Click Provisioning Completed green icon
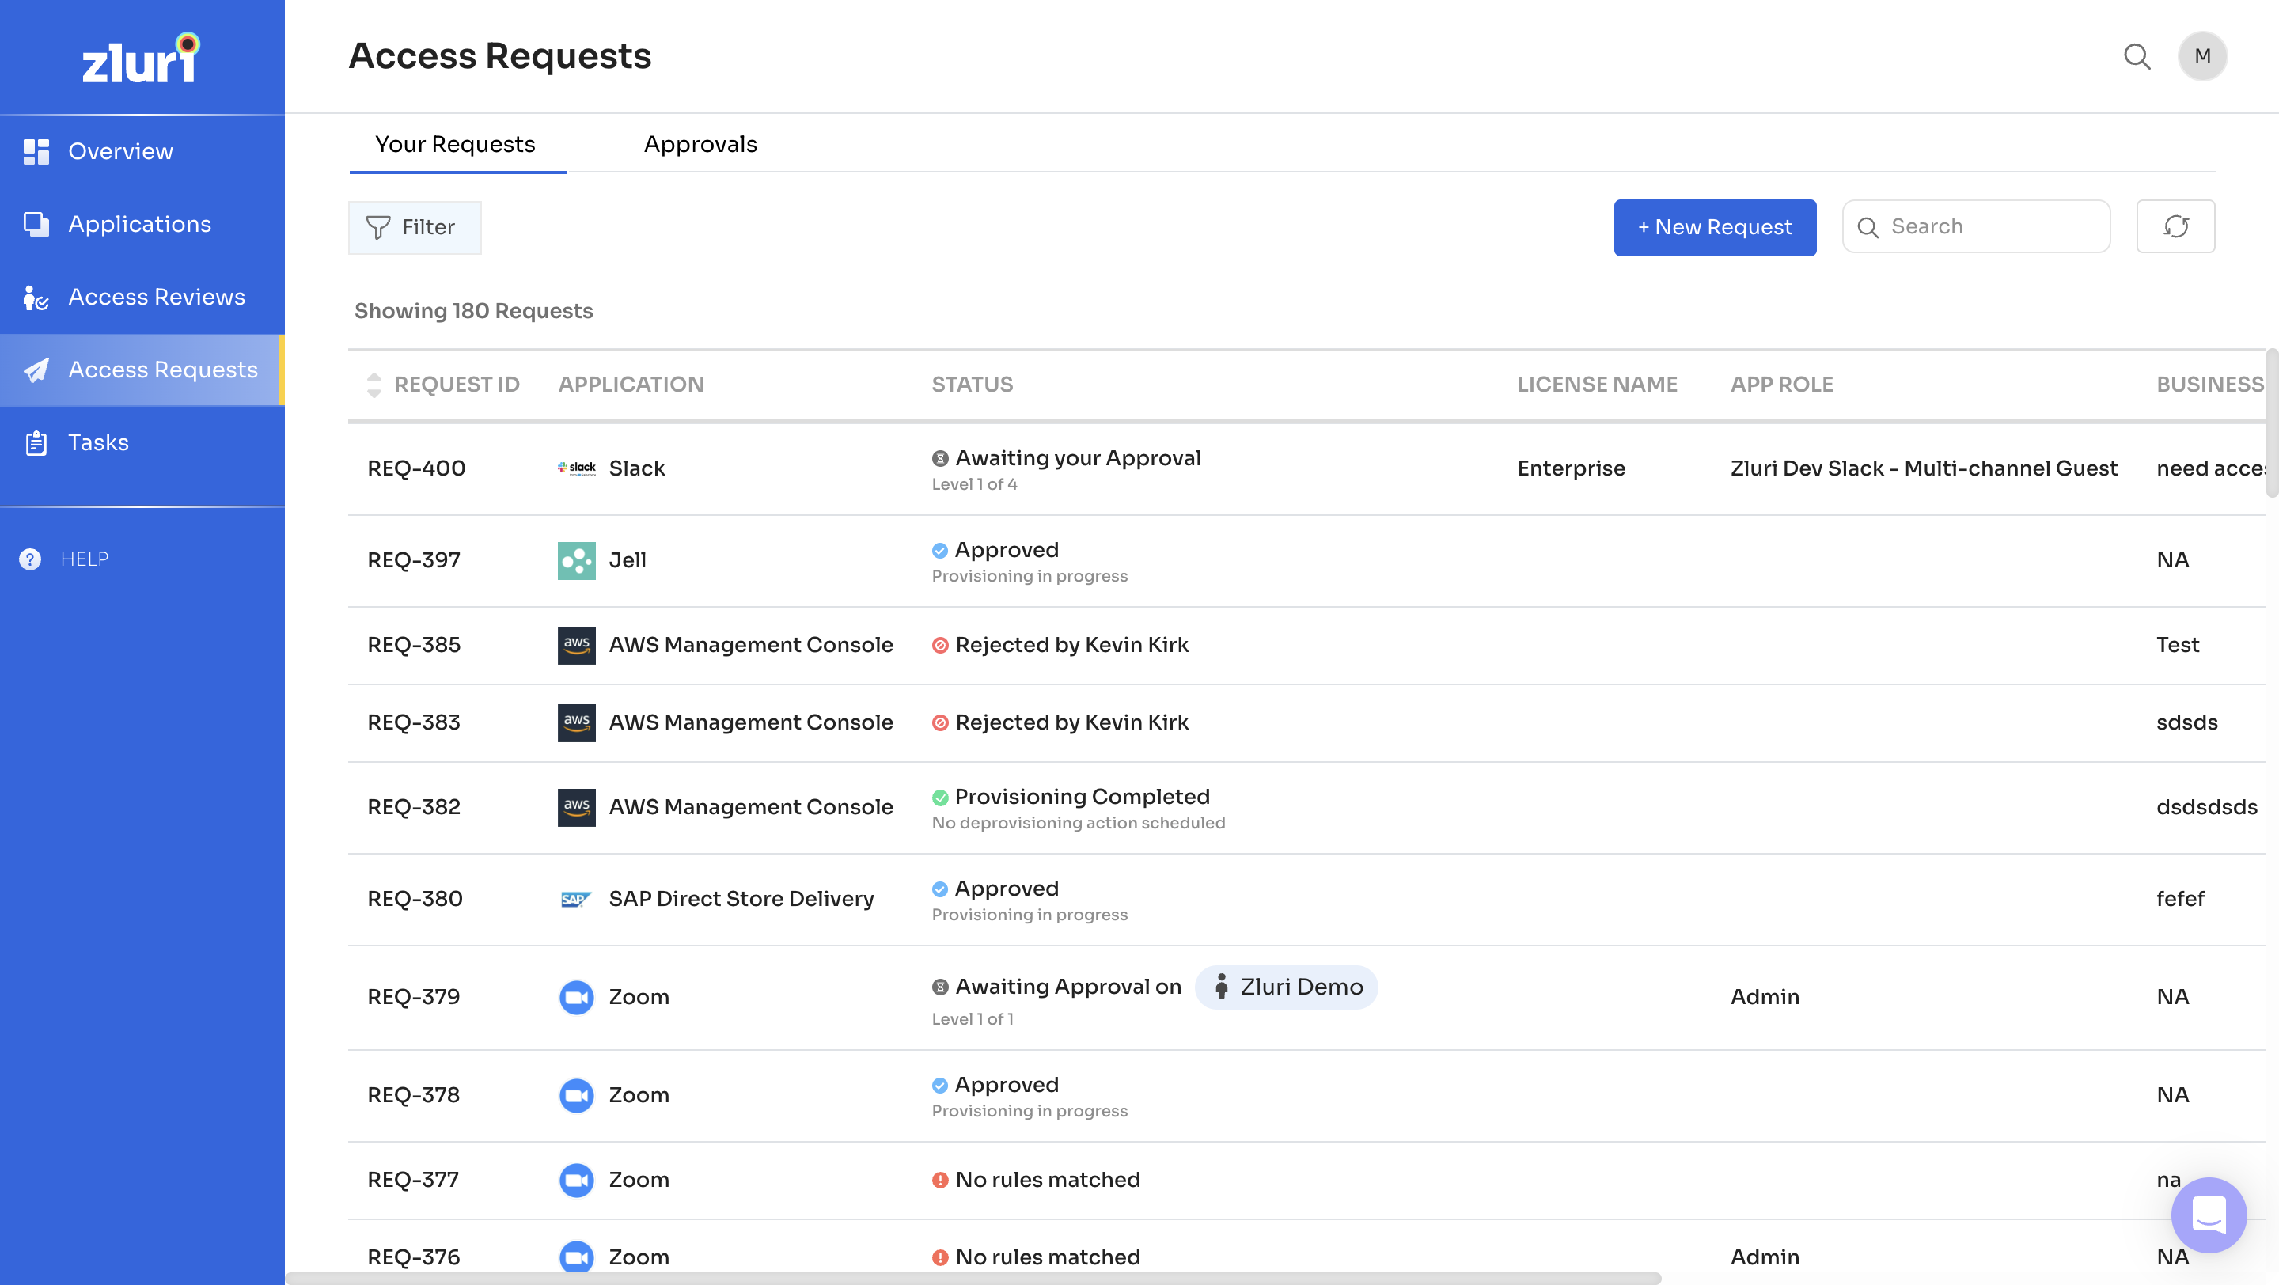Screen dimensions: 2279x1285 coord(940,798)
